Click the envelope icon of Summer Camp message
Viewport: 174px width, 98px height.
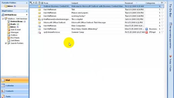[39, 32]
